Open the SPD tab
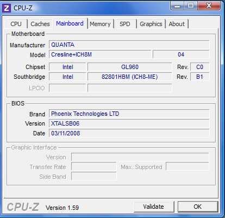225x218 pixels. (x=125, y=24)
